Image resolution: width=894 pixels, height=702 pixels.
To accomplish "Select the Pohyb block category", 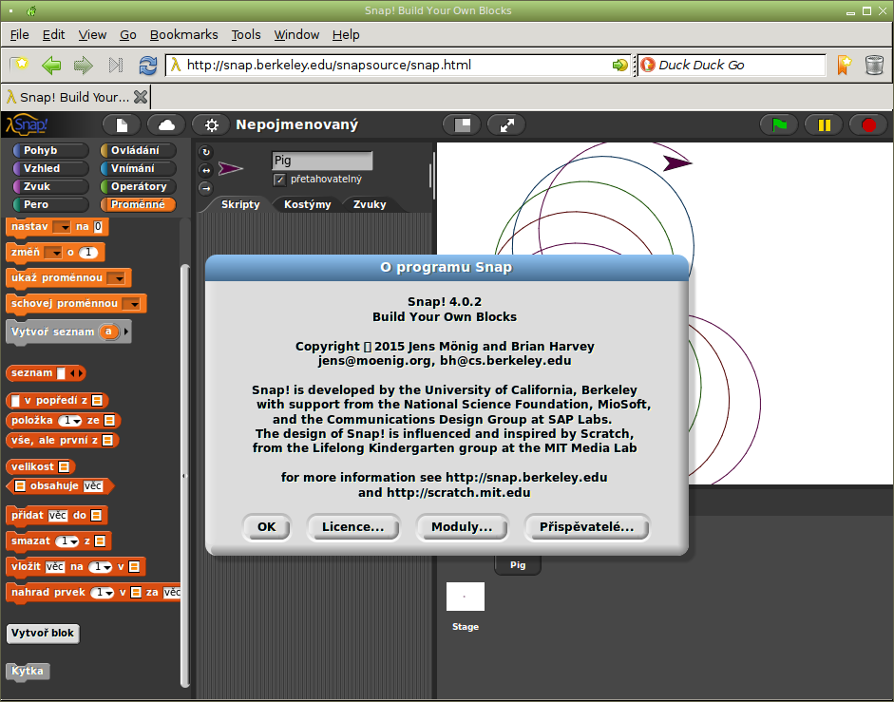I will click(50, 150).
